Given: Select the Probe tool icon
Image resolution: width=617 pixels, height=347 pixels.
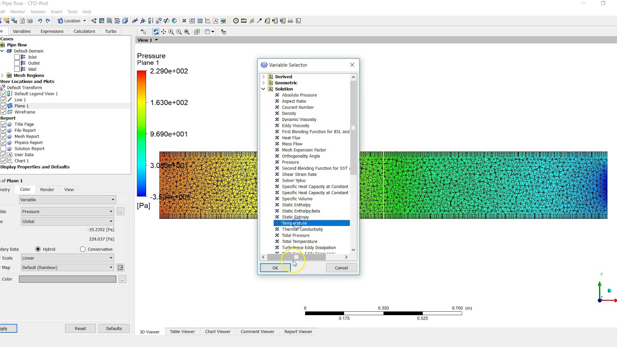Looking at the screenshot, I should click(x=259, y=21).
